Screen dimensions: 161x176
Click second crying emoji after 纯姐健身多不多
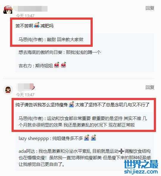click(93, 138)
